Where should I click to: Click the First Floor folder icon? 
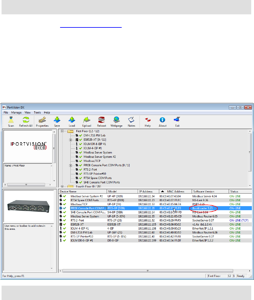70,131
